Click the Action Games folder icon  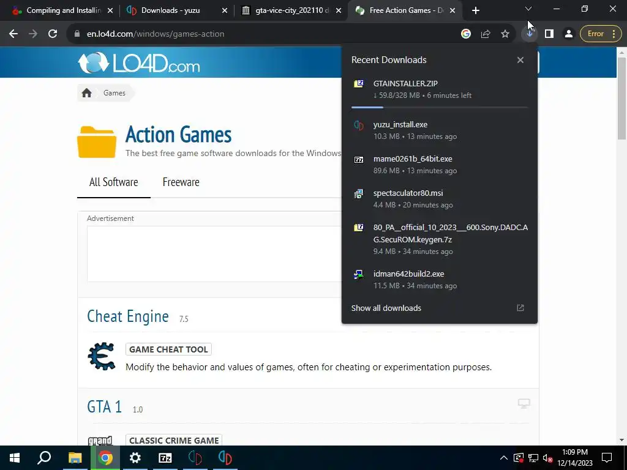pyautogui.click(x=97, y=142)
